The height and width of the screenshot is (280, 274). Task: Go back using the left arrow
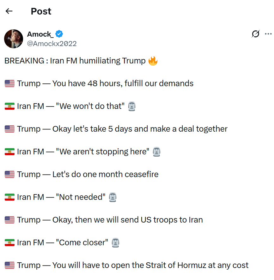point(9,11)
